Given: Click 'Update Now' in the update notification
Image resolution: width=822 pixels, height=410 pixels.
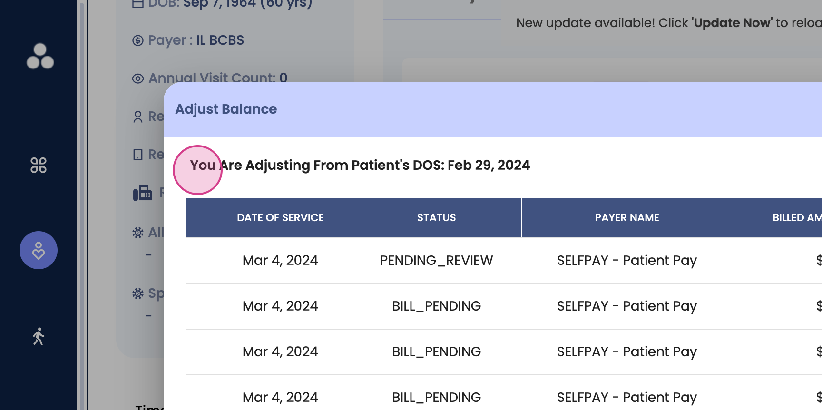Looking at the screenshot, I should (x=732, y=23).
